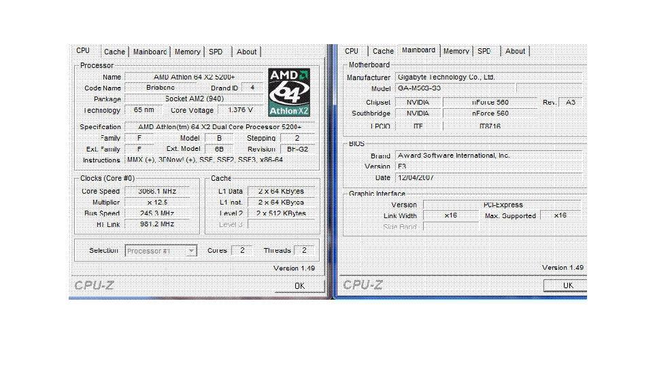Viewport: 653px width, 367px height.
Task: Click the LPCIO IT8716 value
Action: tap(490, 126)
